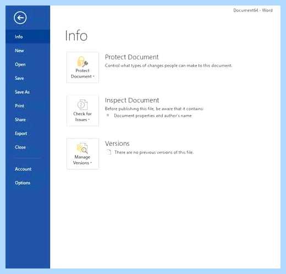Click the Check for Issues document icon
Image resolution: width=286 pixels, height=274 pixels.
[x=82, y=105]
